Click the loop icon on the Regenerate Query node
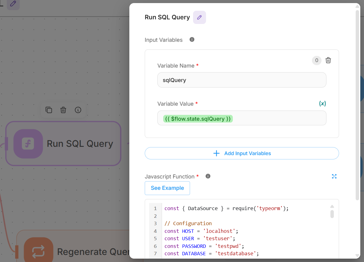This screenshot has width=364, height=262. [38, 252]
